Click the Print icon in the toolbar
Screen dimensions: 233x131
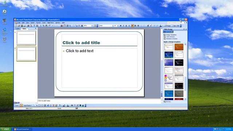pos(28,26)
